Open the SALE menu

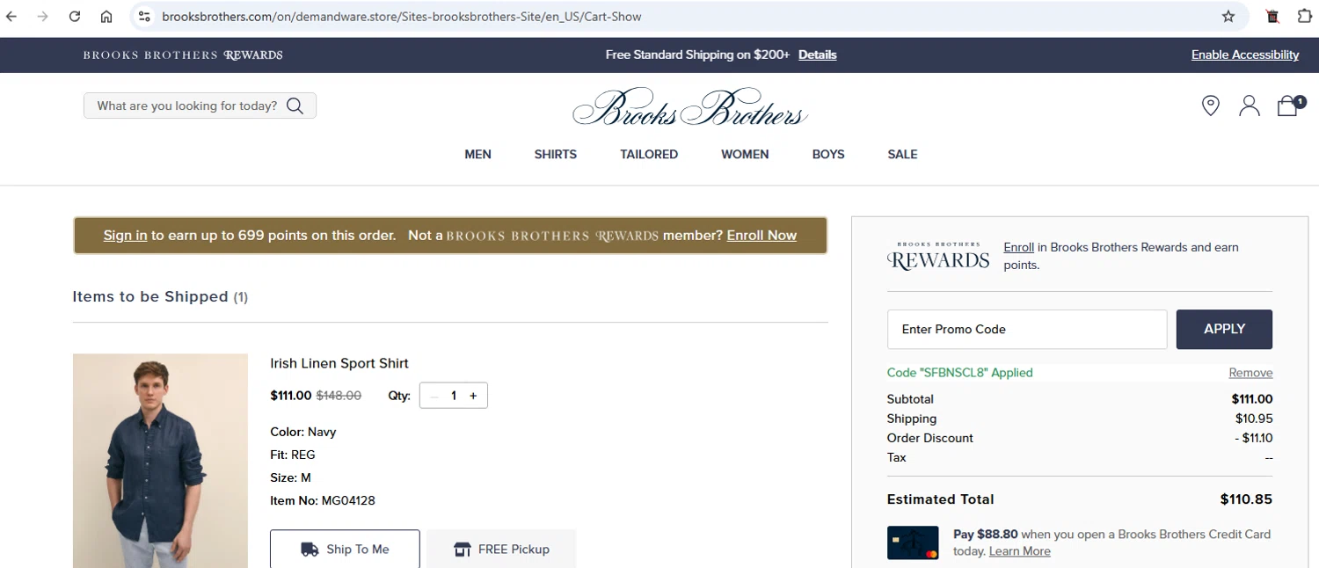(902, 155)
